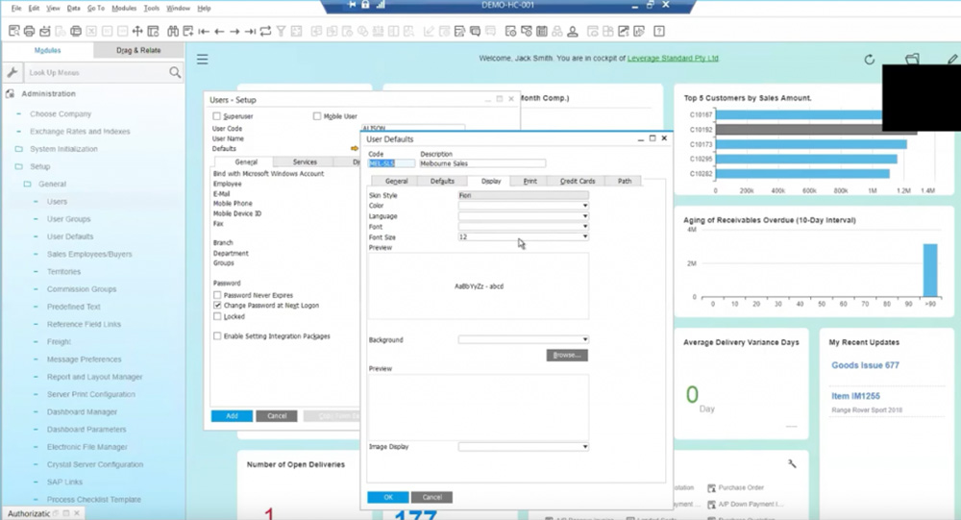Click the wrench icon beside Look Up Menus

[12, 72]
